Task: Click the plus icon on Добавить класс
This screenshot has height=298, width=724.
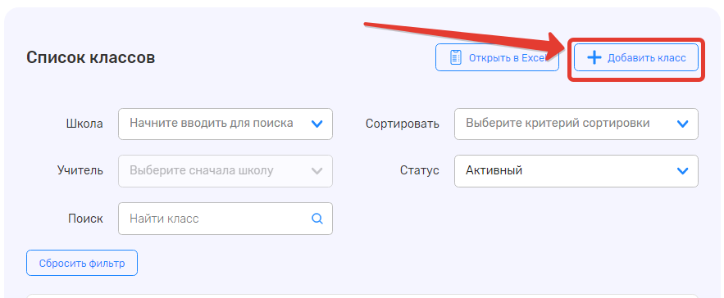Action: coord(594,57)
